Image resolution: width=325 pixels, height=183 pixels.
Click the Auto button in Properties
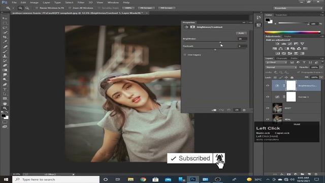(241, 33)
